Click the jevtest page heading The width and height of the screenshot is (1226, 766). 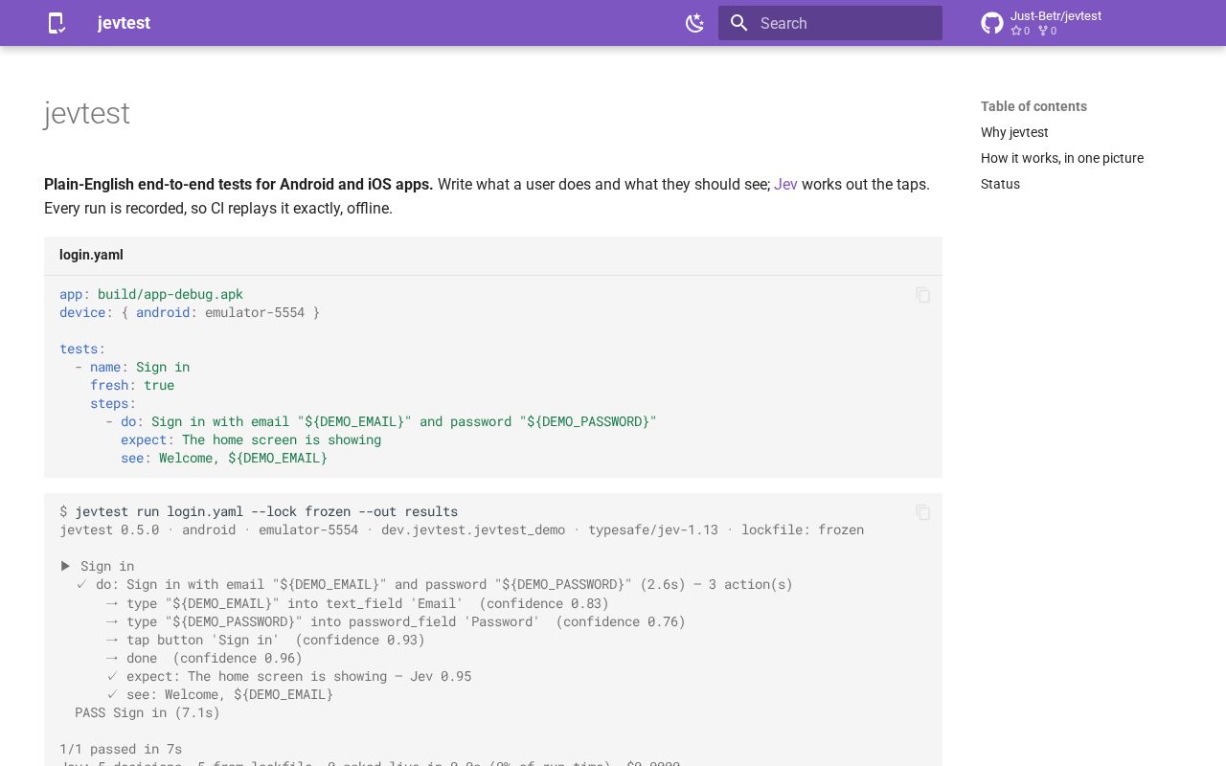(x=86, y=113)
